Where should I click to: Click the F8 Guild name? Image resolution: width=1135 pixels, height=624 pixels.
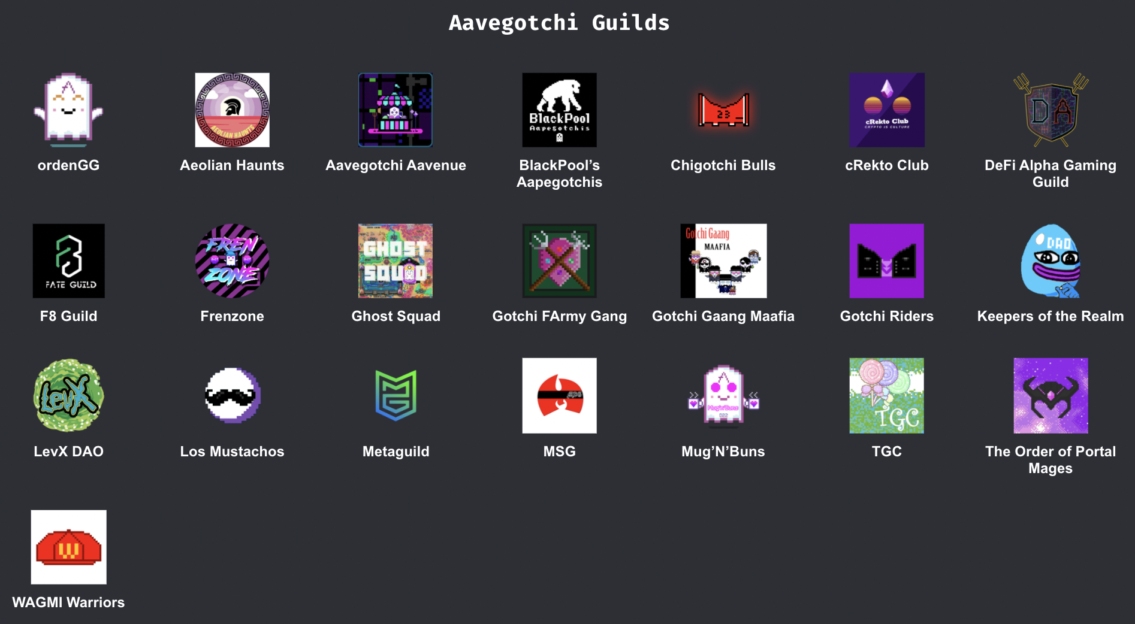pos(68,316)
